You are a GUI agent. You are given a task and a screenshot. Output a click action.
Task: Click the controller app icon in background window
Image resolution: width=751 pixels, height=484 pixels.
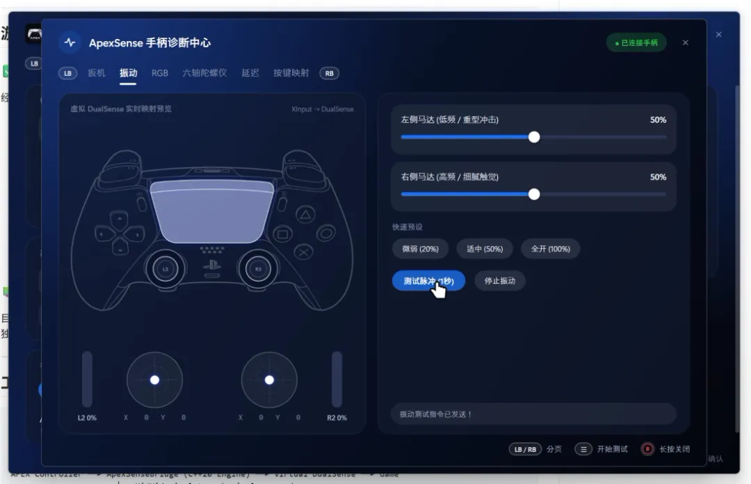click(x=33, y=34)
